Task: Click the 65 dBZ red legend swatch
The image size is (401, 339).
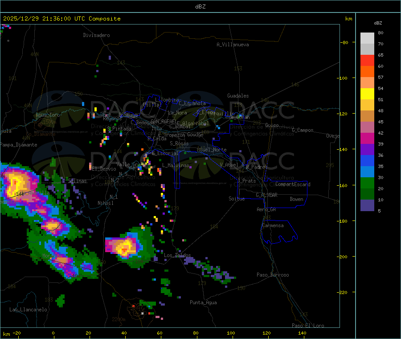Action: 367,60
